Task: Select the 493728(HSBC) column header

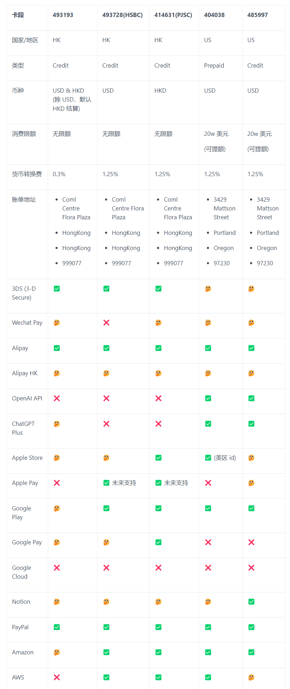Action: [122, 15]
